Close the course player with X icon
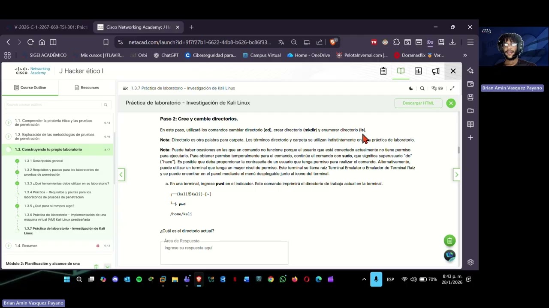The height and width of the screenshot is (308, 549). (x=453, y=71)
